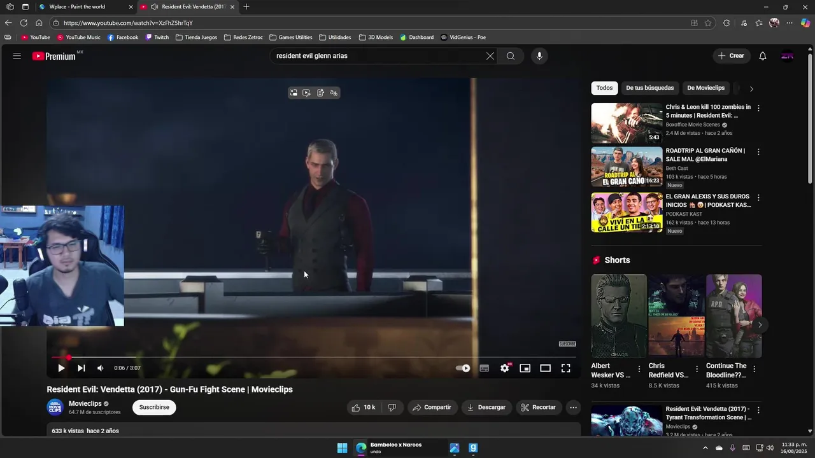Viewport: 815px width, 458px height.
Task: Like the video (10 k)
Action: (364, 408)
